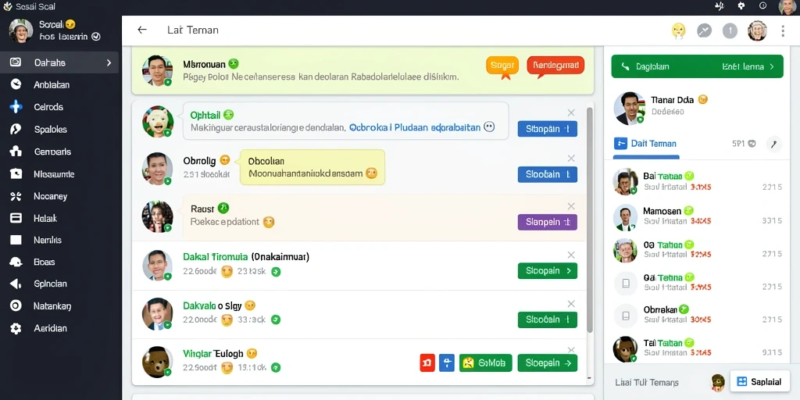Expand the Dahaha chevron arrow
This screenshot has height=400, width=800.
pos(109,62)
